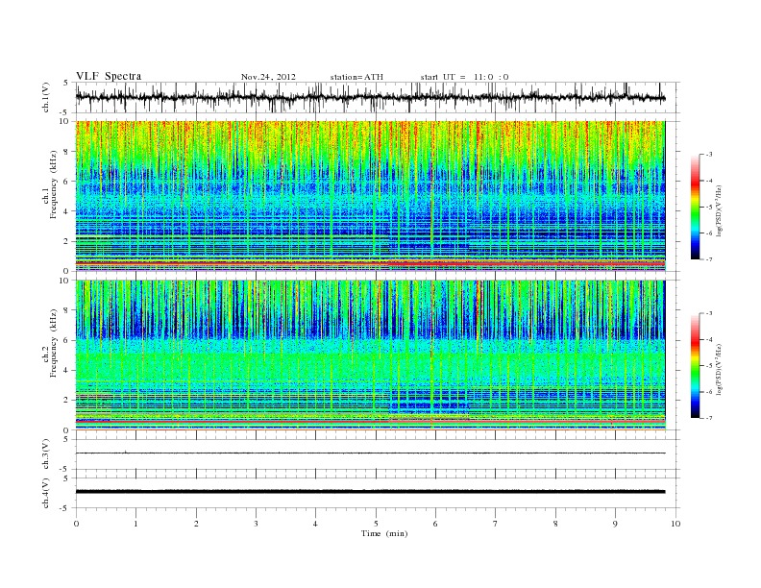Click the ch.4 thick waveform trace

(370, 492)
